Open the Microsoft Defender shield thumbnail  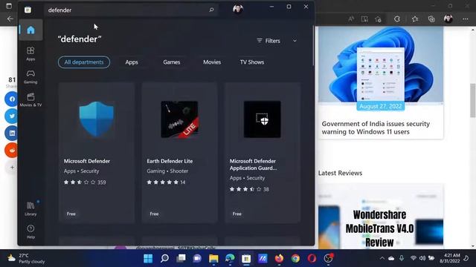(97, 119)
